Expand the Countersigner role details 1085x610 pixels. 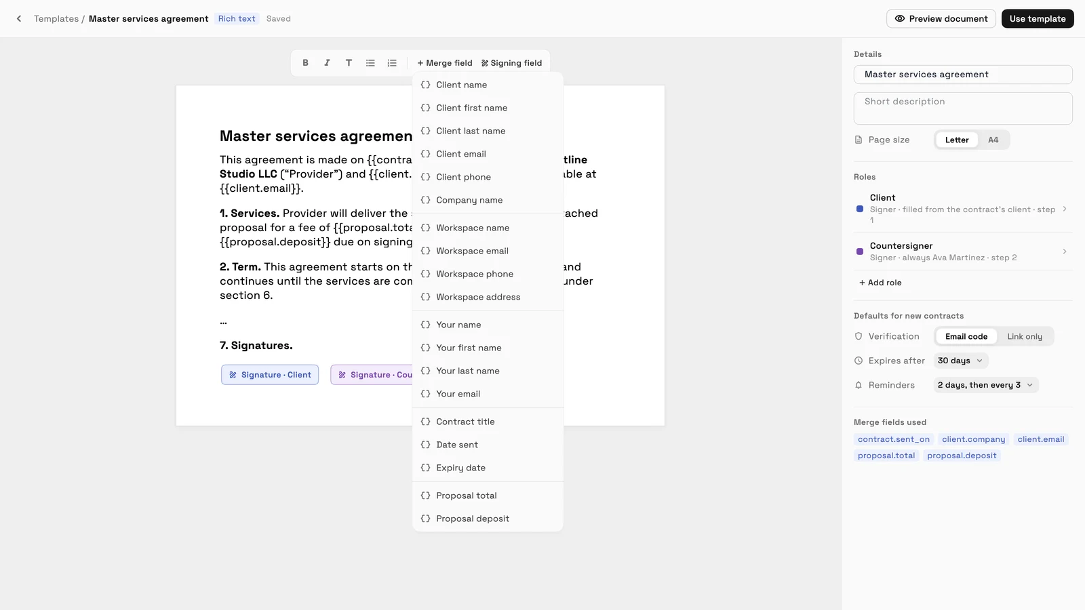[963, 251]
